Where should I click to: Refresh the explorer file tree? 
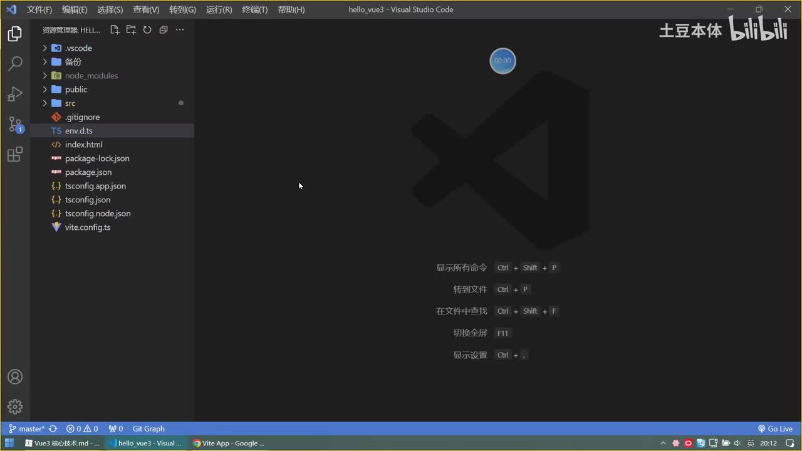pos(147,29)
